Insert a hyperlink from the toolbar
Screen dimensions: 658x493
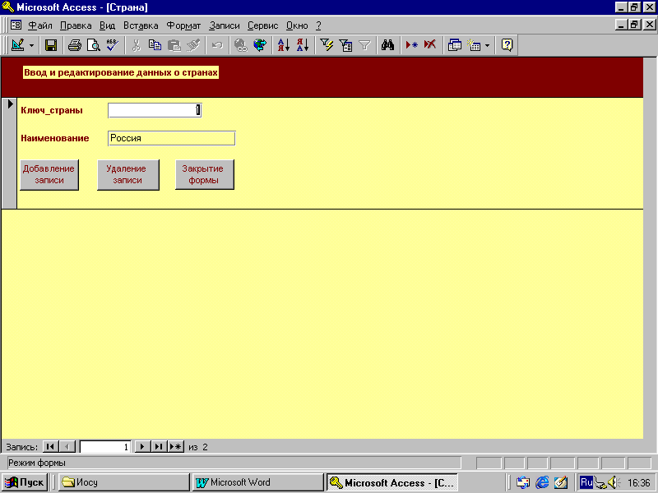(240, 45)
